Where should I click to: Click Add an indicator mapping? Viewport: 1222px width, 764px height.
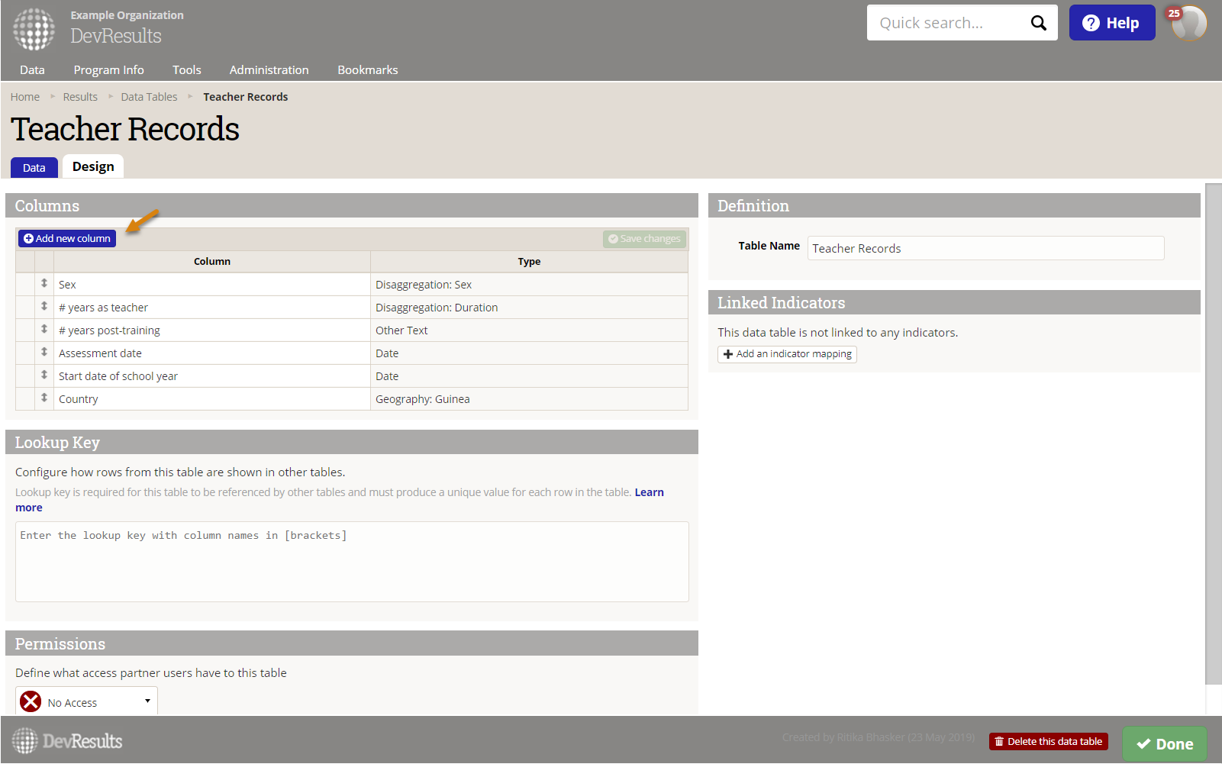tap(787, 354)
